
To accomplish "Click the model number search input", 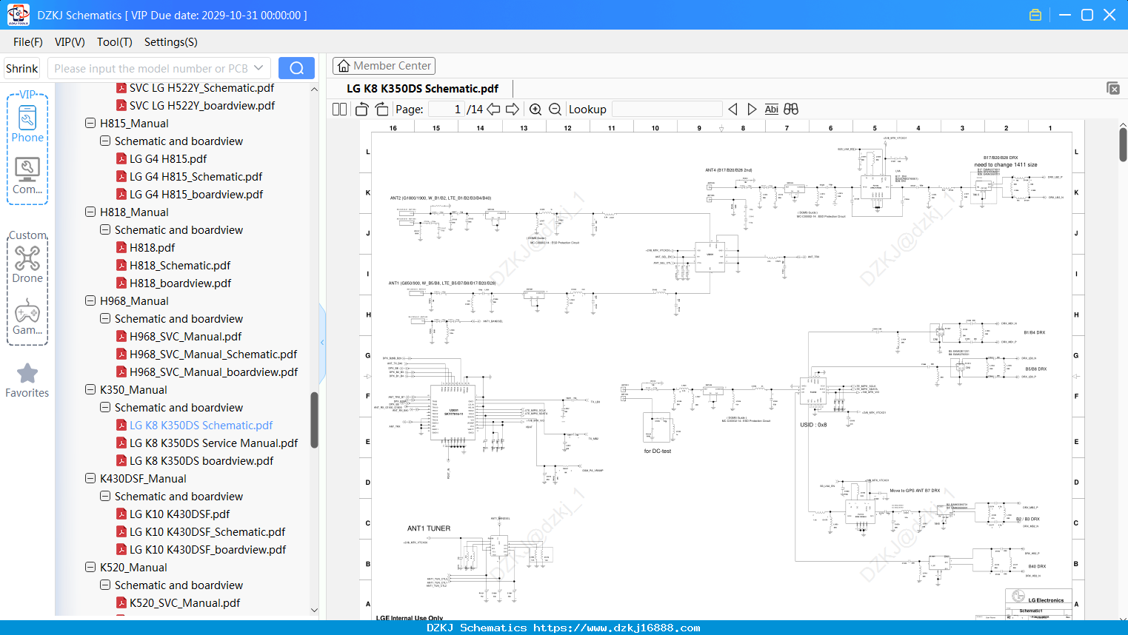I will (x=150, y=68).
